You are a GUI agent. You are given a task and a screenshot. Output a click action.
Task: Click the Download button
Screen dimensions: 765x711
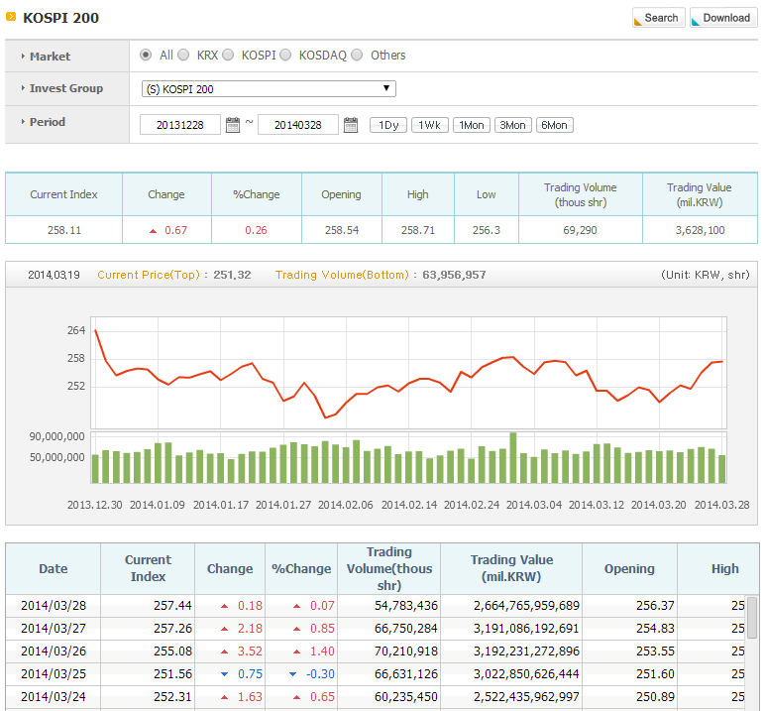click(723, 18)
